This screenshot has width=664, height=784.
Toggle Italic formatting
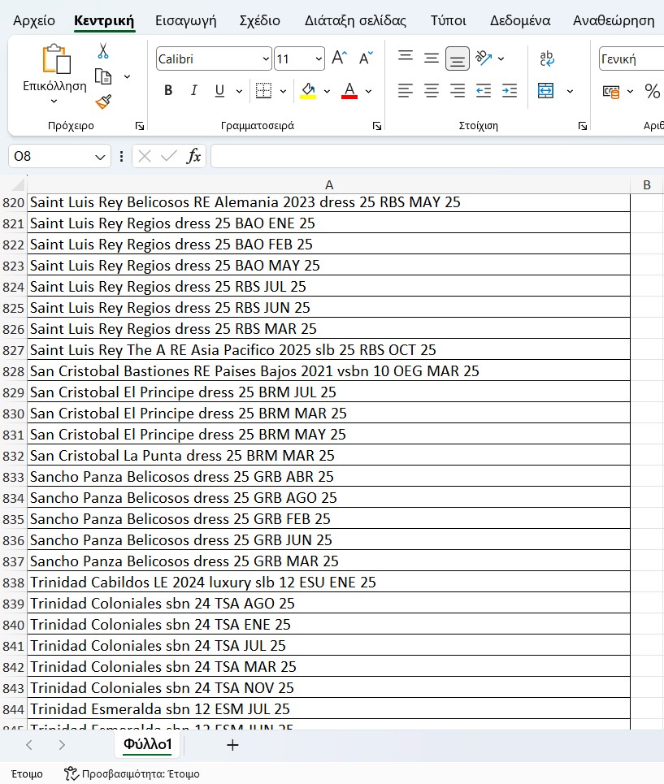pyautogui.click(x=194, y=90)
